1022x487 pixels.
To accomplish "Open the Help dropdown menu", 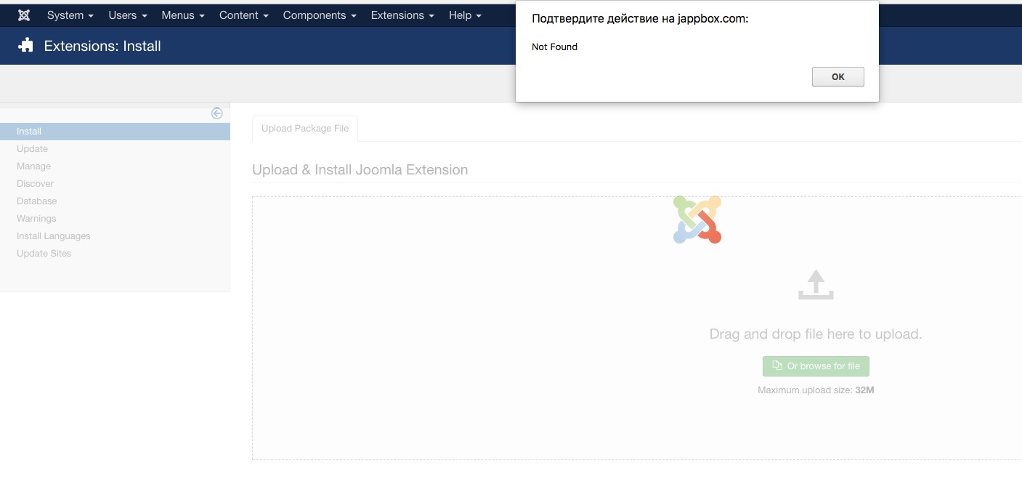I will click(466, 15).
